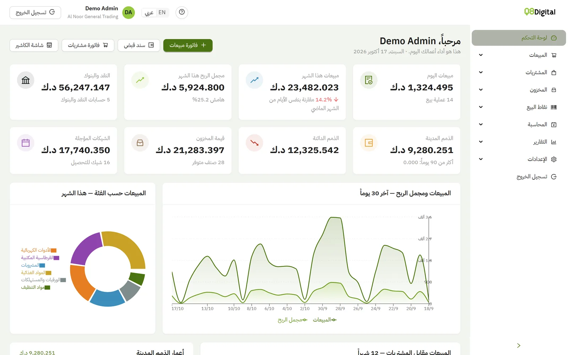Open التقارير sidebar menu item
Viewport: 568px width, 355px height.
click(519, 142)
